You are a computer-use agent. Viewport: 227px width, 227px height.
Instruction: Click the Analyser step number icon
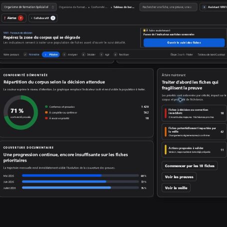pyautogui.click(x=64, y=54)
